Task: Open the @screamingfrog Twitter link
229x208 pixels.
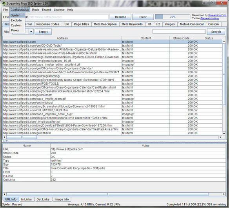Action: tap(209, 18)
